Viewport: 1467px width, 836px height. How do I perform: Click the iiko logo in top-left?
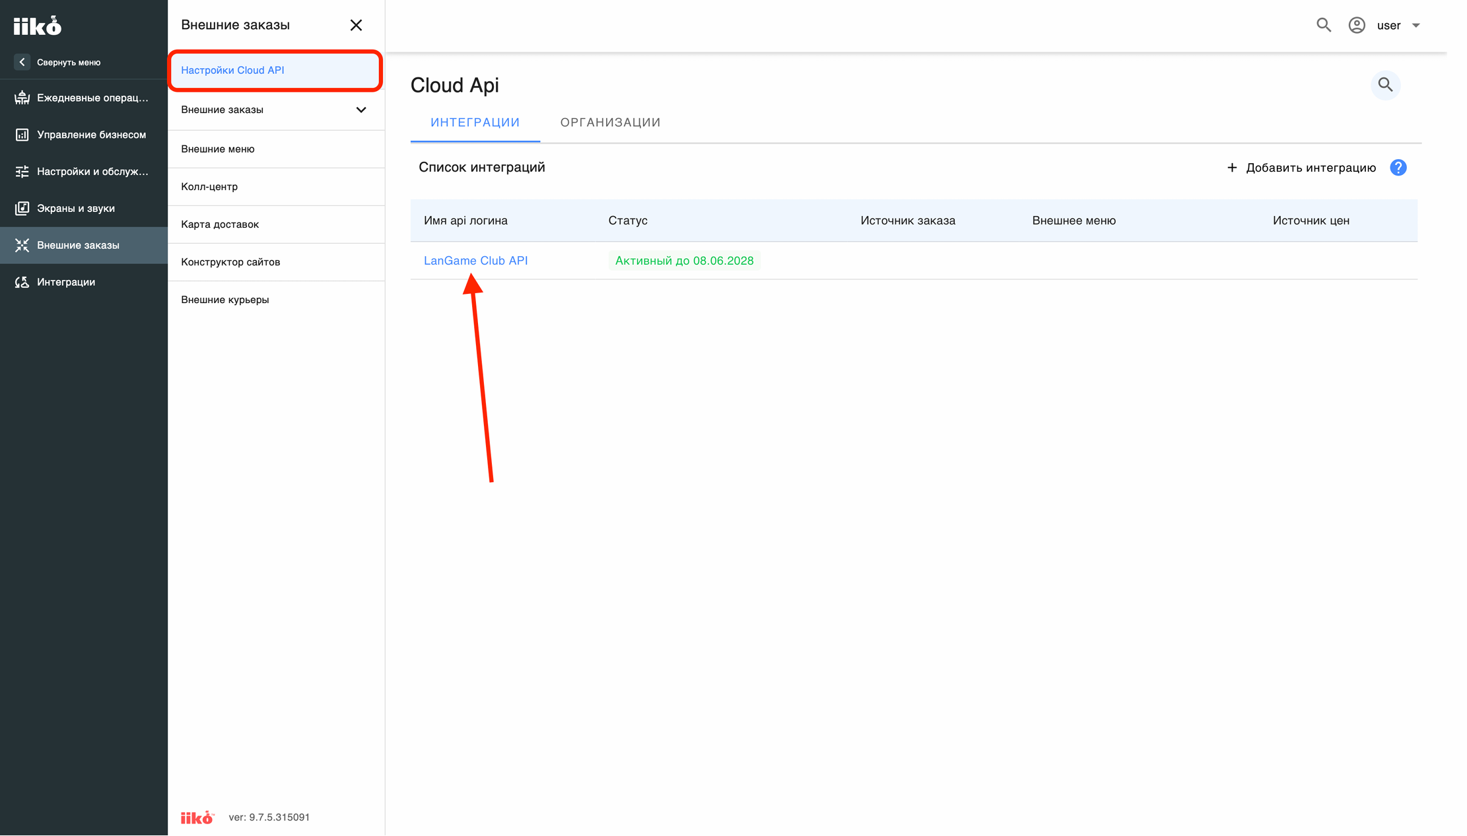(38, 26)
